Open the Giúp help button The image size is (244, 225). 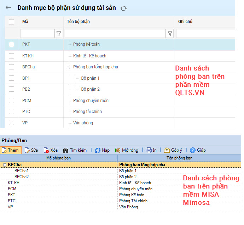(x=198, y=150)
